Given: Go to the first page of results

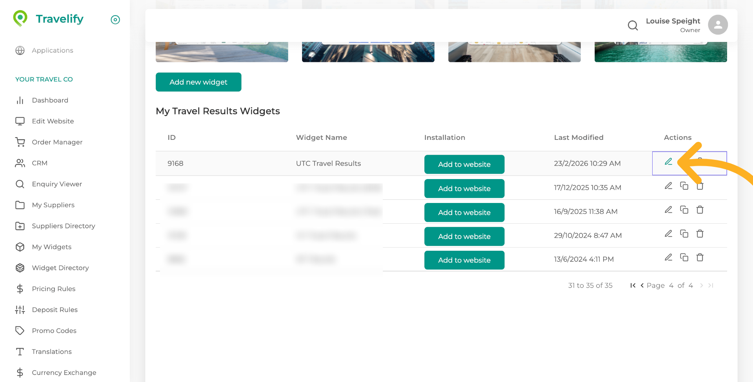Looking at the screenshot, I should click(633, 286).
